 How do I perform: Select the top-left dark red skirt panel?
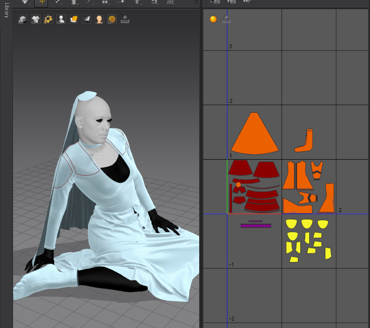[x=240, y=168]
